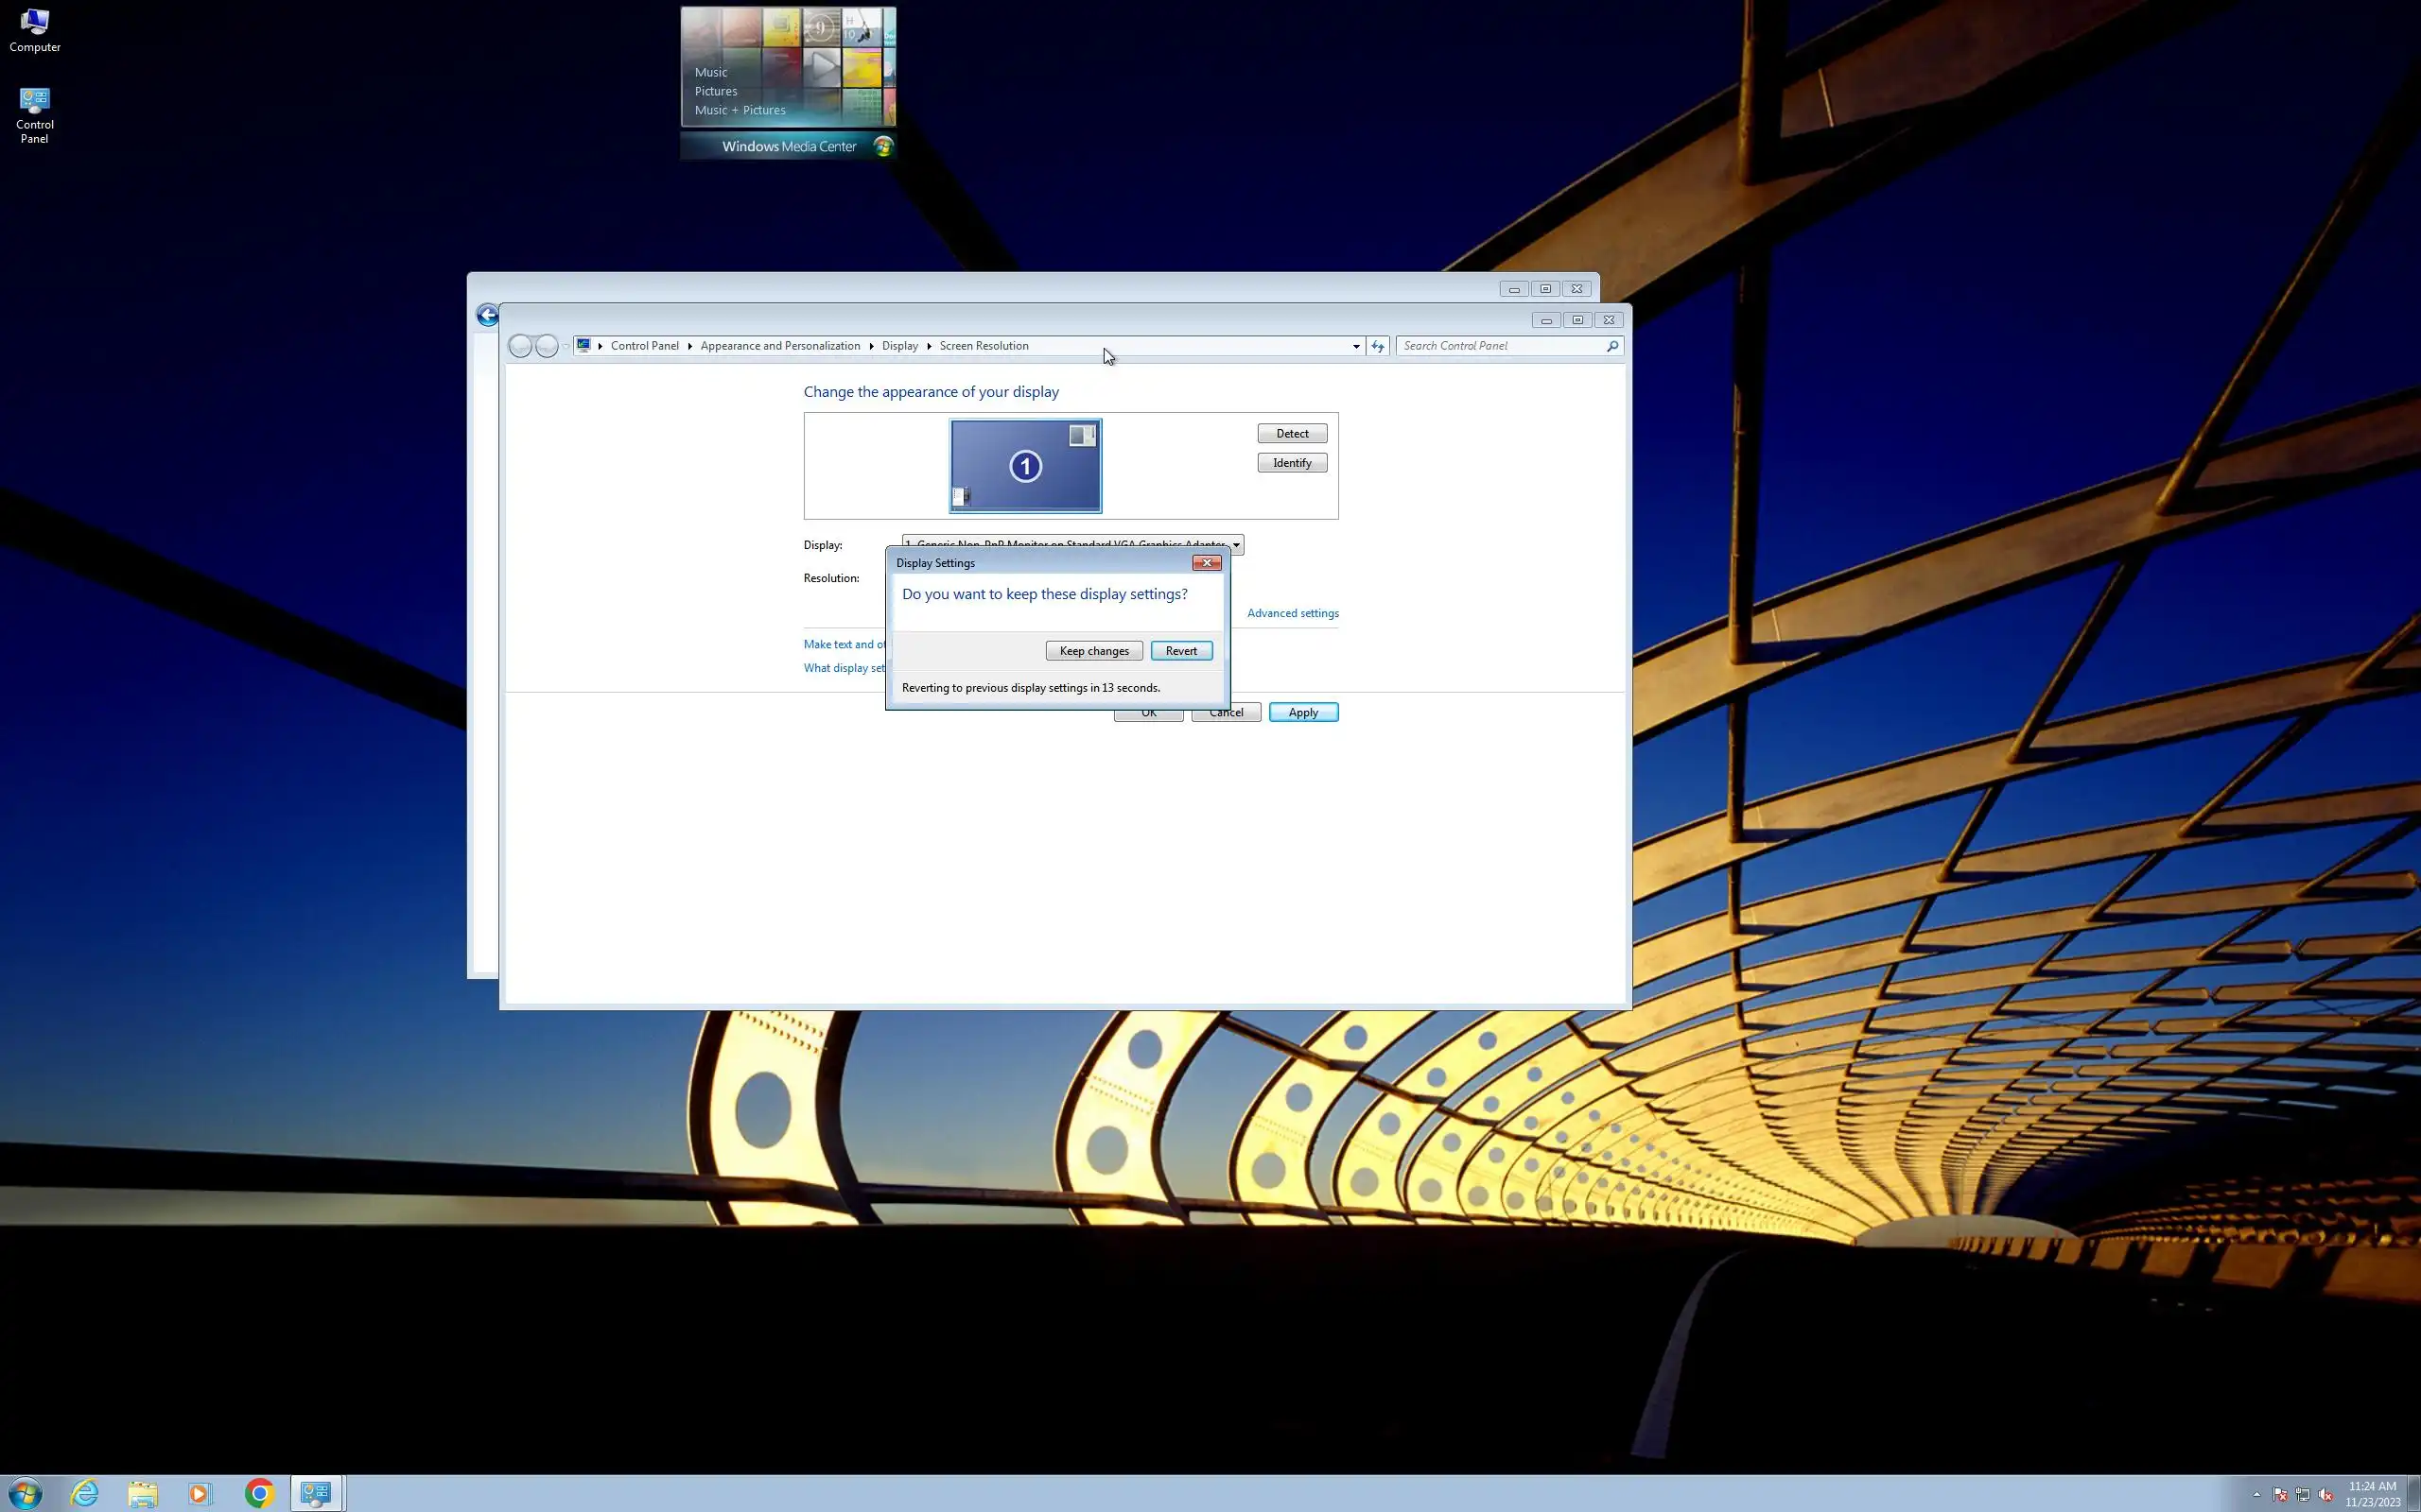The width and height of the screenshot is (2421, 1512).
Task: Expand the address bar history dropdown
Action: pyautogui.click(x=1355, y=346)
